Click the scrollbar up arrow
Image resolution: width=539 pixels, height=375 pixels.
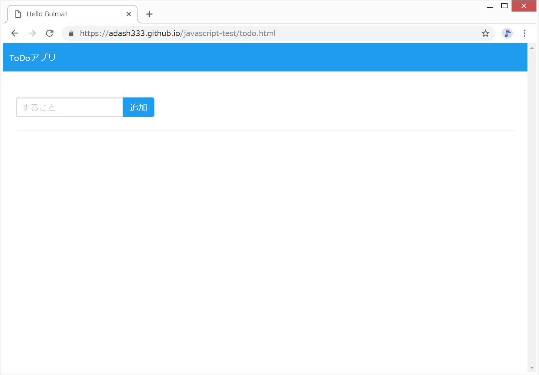coord(532,48)
